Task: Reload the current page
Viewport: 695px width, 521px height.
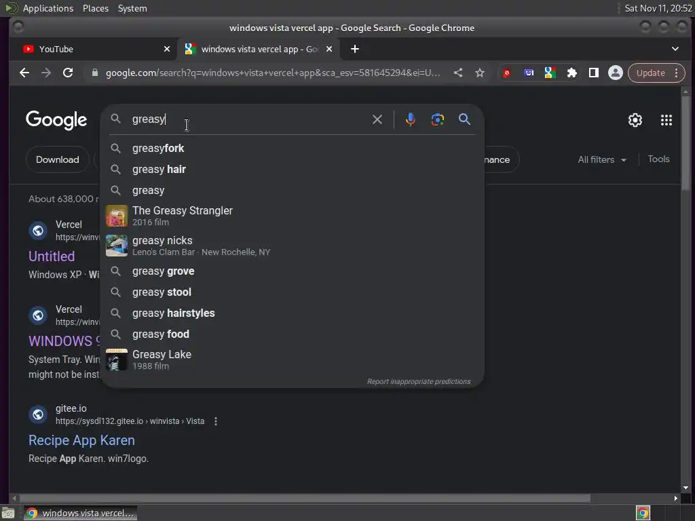Action: click(68, 73)
